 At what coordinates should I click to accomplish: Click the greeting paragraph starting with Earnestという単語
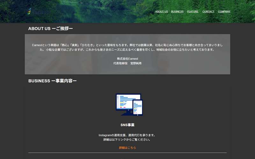pyautogui.click(x=127, y=47)
